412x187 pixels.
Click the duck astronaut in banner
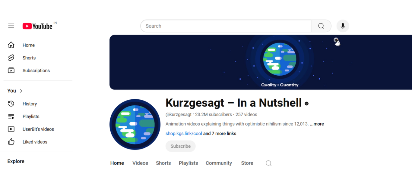pyautogui.click(x=337, y=42)
